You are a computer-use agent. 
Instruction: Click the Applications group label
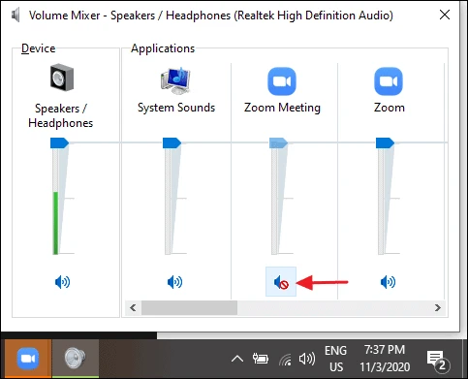(x=163, y=48)
